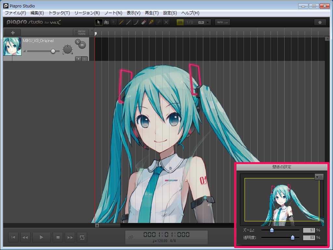This screenshot has height=250, width=333.
Task: Click the playhead marker on the ruler
Action: 96,34
